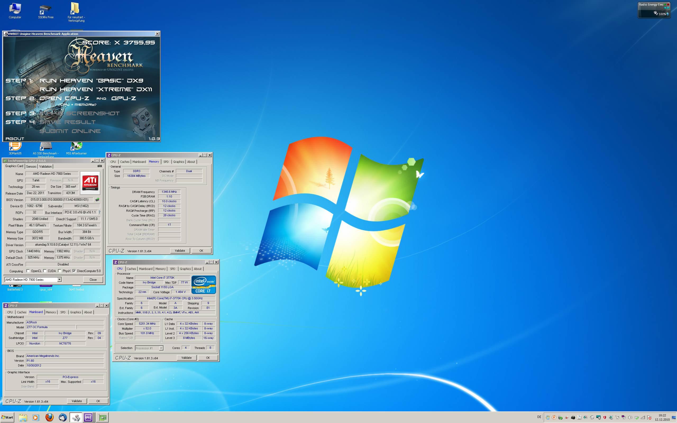Toggle the CUDA checkbox in GPU-Z

(45, 271)
